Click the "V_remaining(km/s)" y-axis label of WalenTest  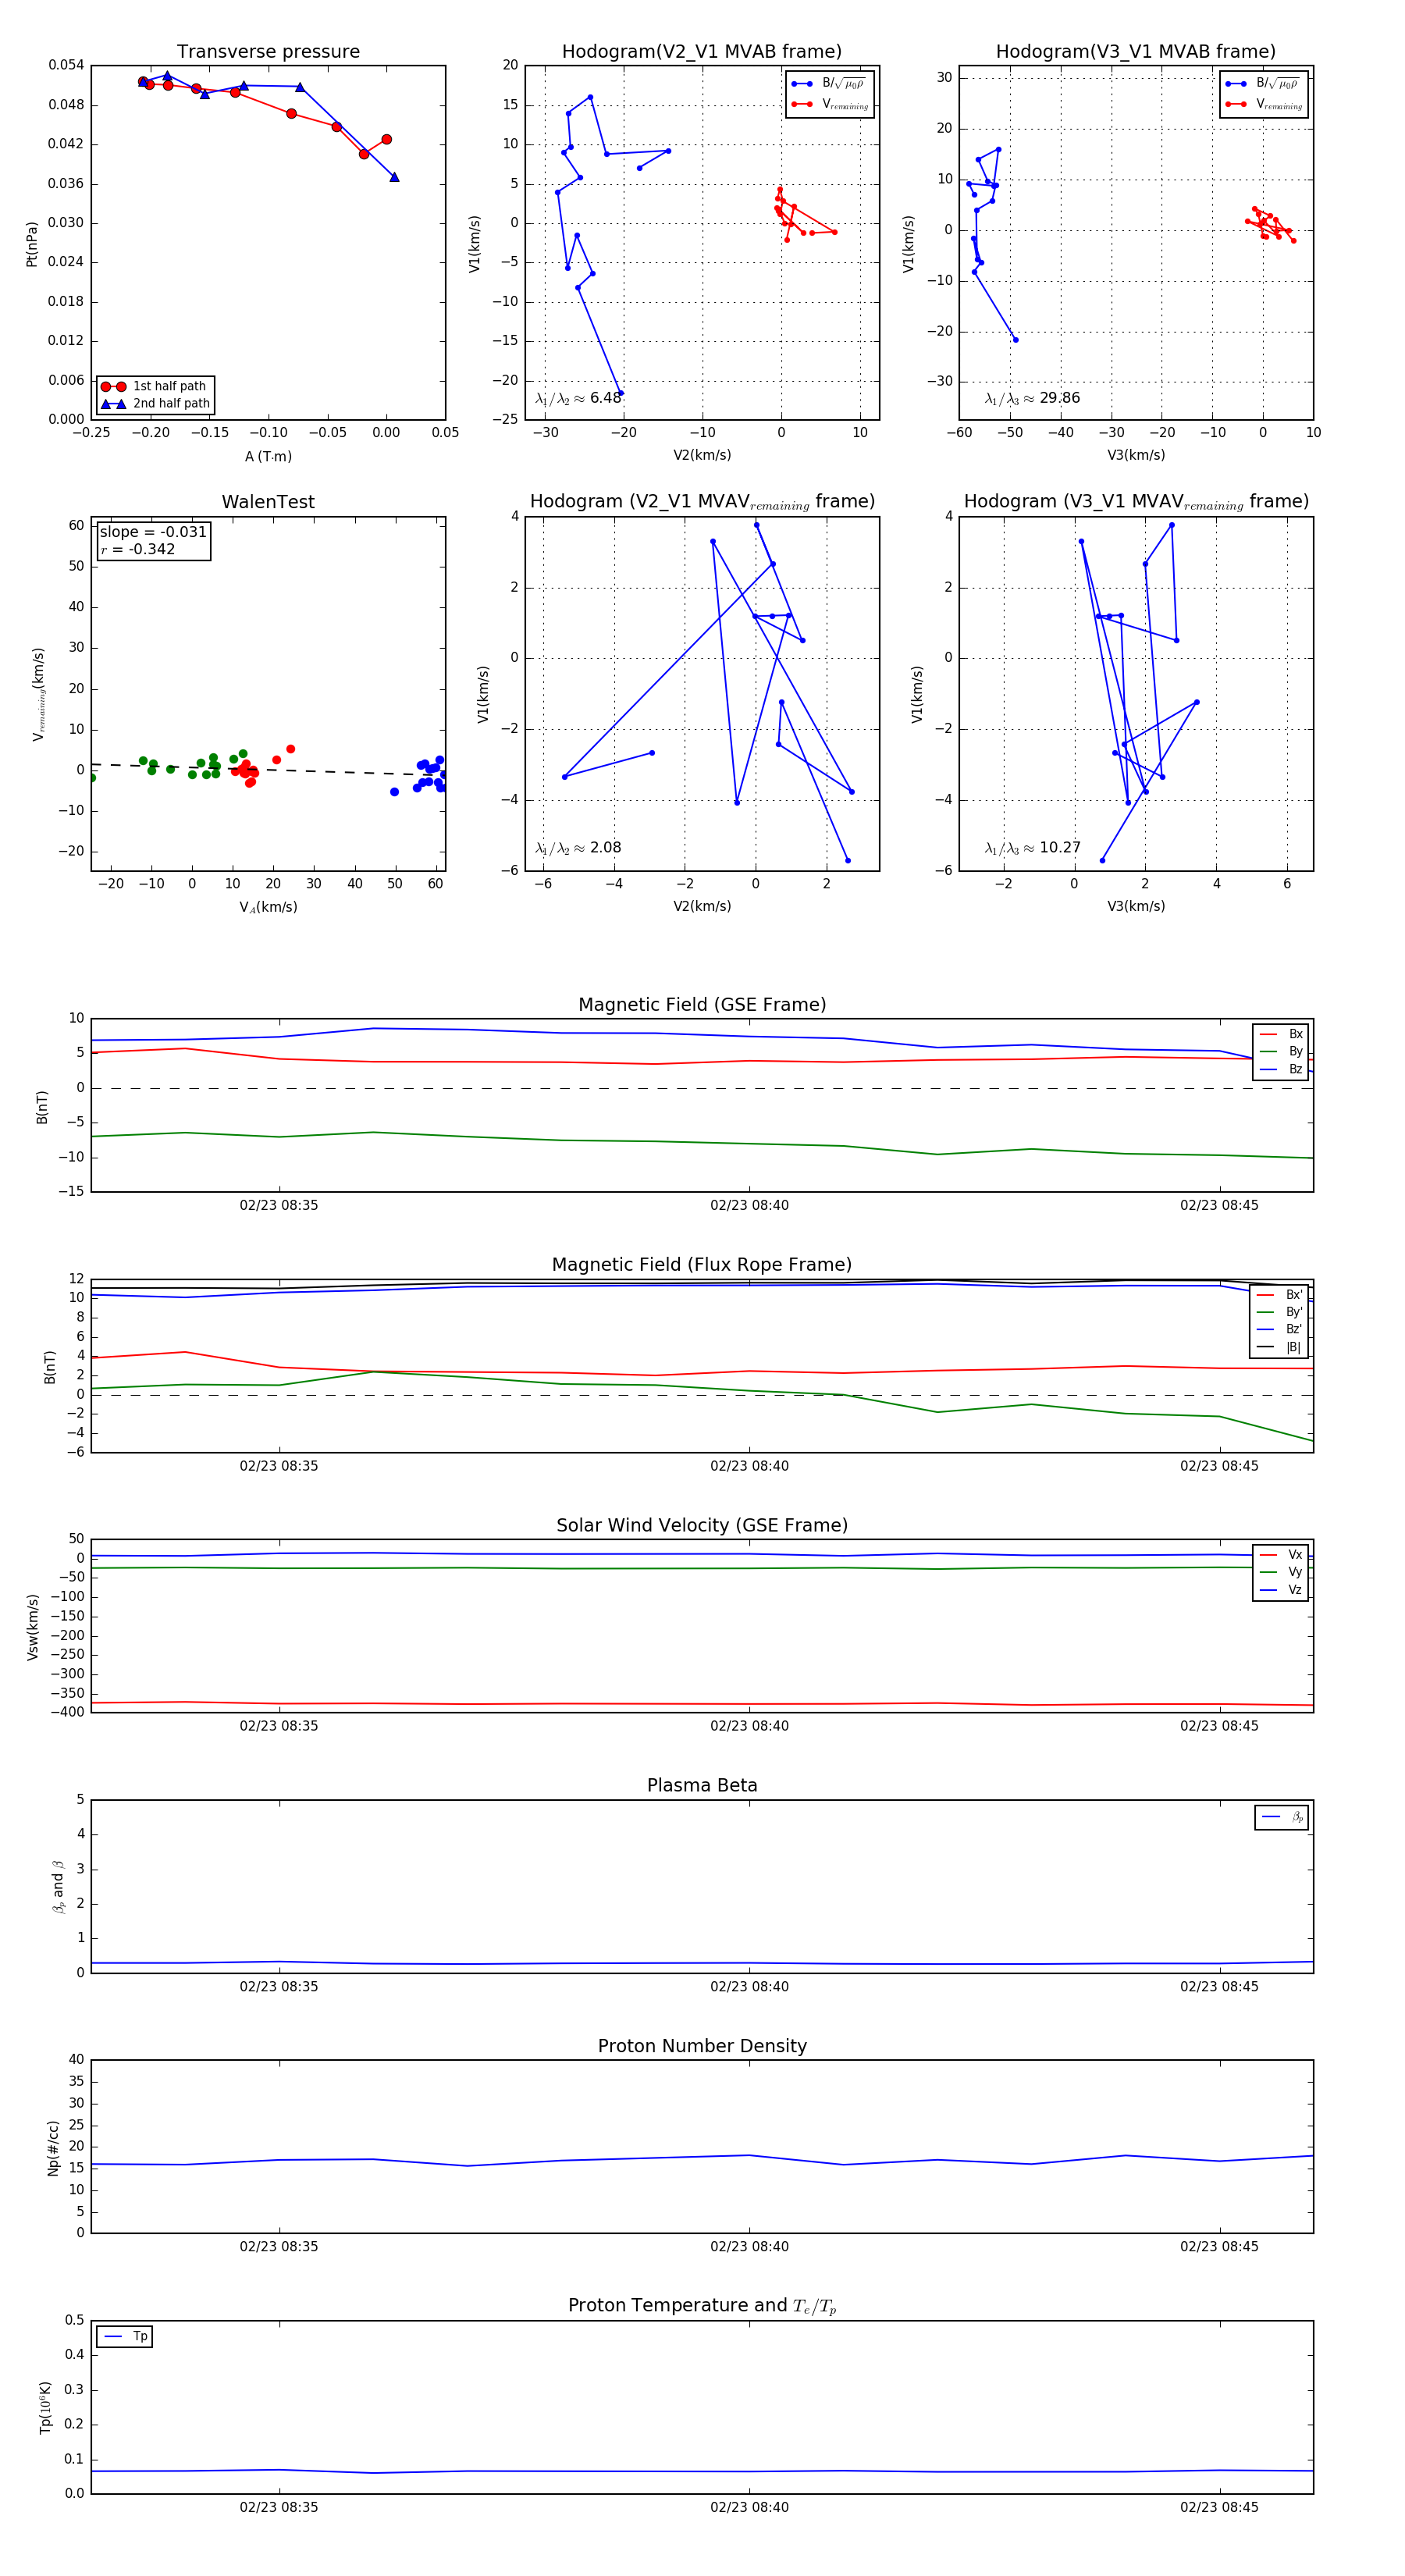point(38,694)
